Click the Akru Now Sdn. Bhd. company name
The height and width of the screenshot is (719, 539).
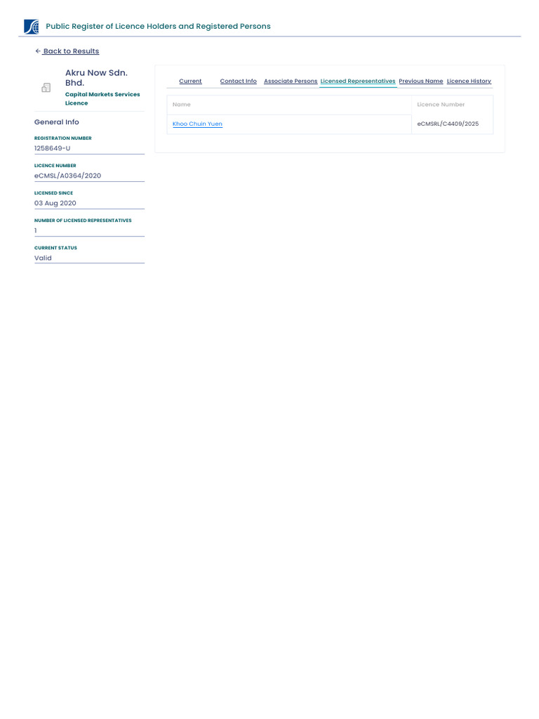coord(96,77)
